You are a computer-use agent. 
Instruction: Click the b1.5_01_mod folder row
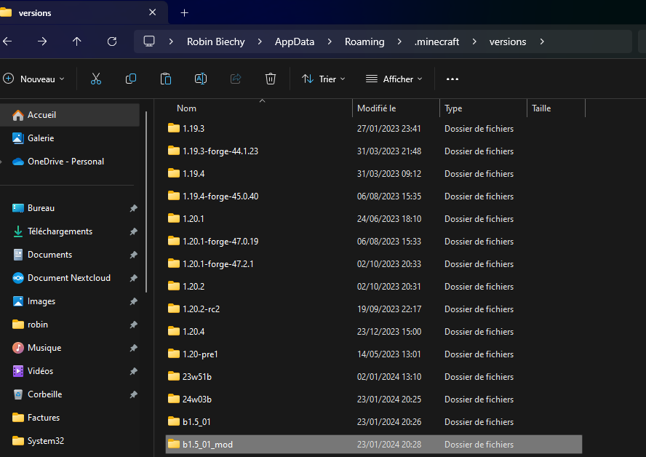click(x=374, y=445)
